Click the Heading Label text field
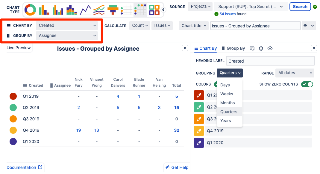 (x=270, y=61)
